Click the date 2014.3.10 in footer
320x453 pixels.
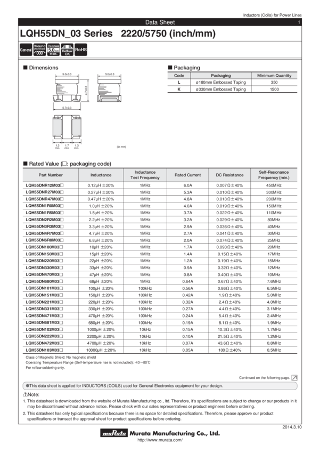point(292,427)
